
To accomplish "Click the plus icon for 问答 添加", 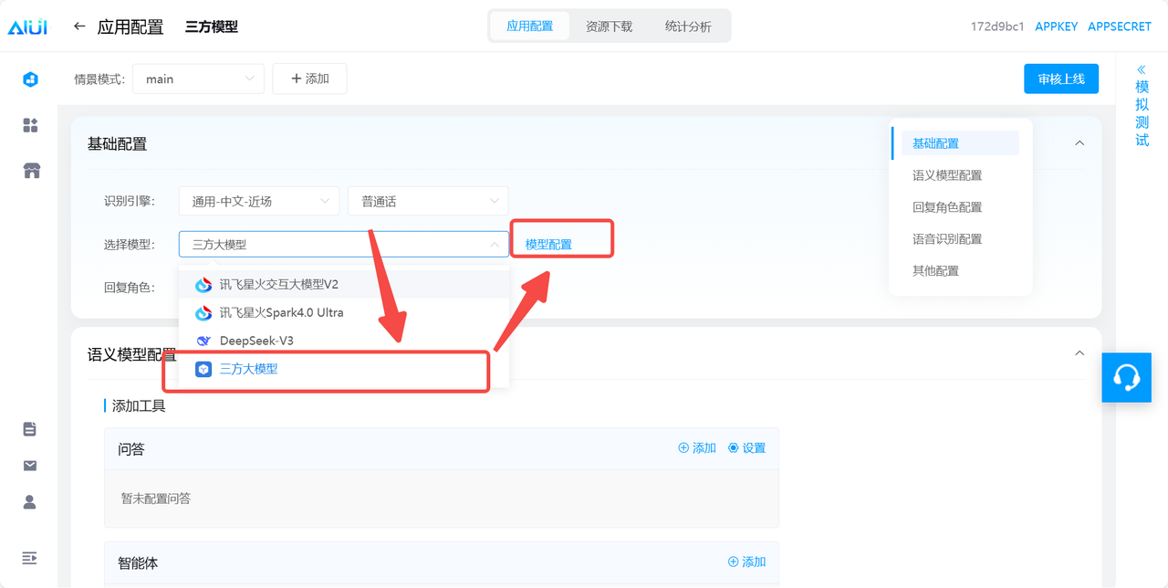I will click(x=683, y=448).
